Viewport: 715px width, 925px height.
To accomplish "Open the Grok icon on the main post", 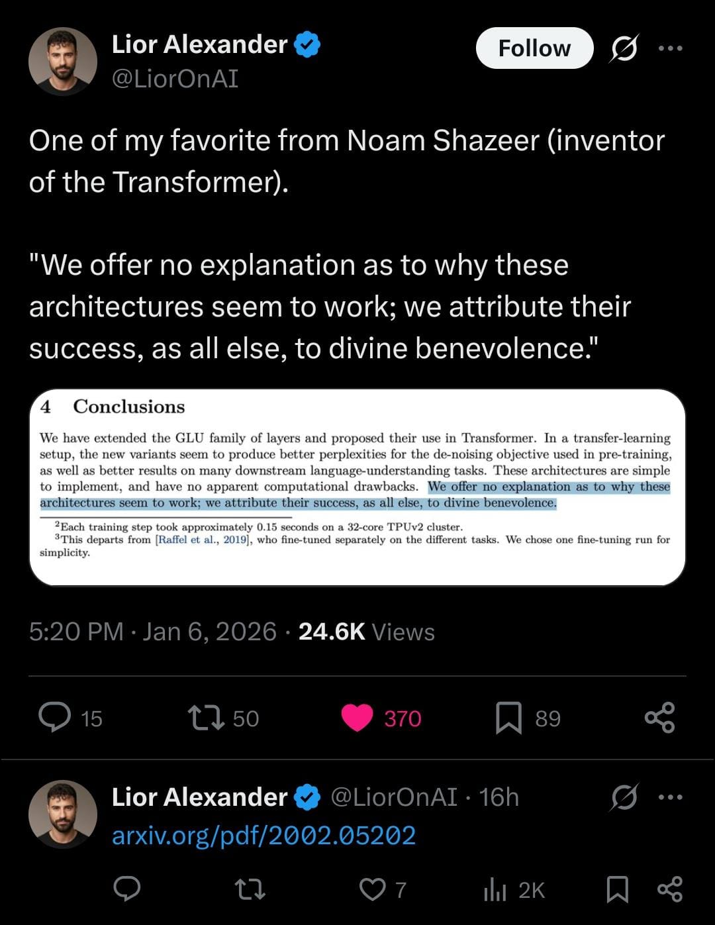I will [x=623, y=48].
